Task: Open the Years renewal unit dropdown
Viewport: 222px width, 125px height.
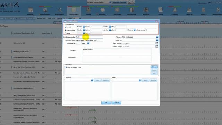Action: point(88,43)
